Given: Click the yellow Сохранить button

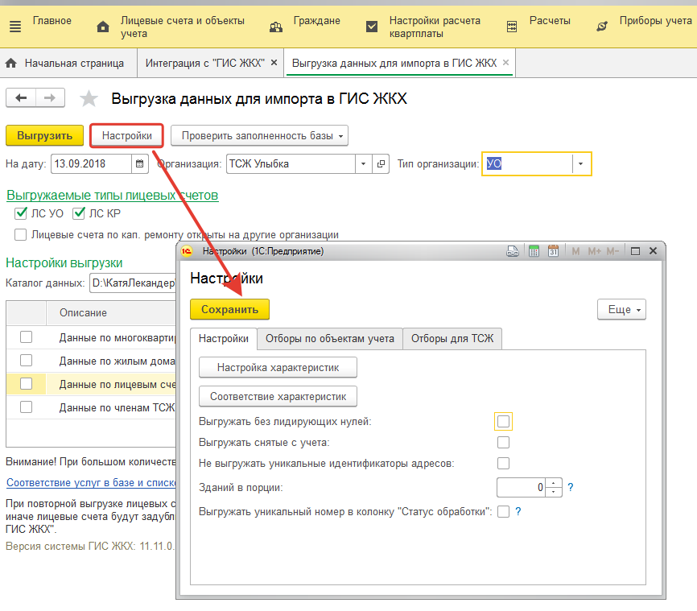Looking at the screenshot, I should (229, 309).
